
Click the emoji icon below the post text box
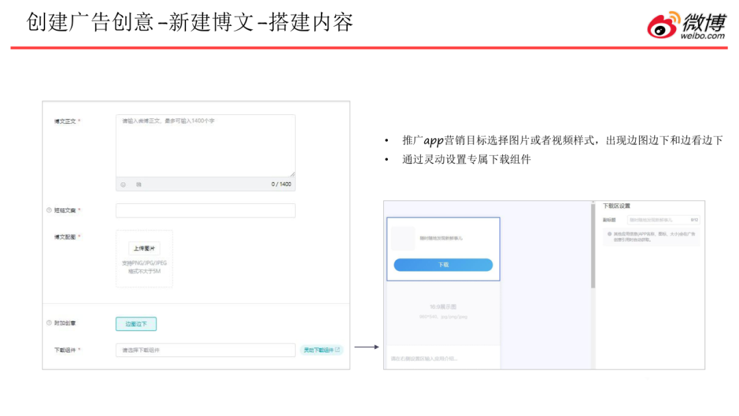[124, 184]
